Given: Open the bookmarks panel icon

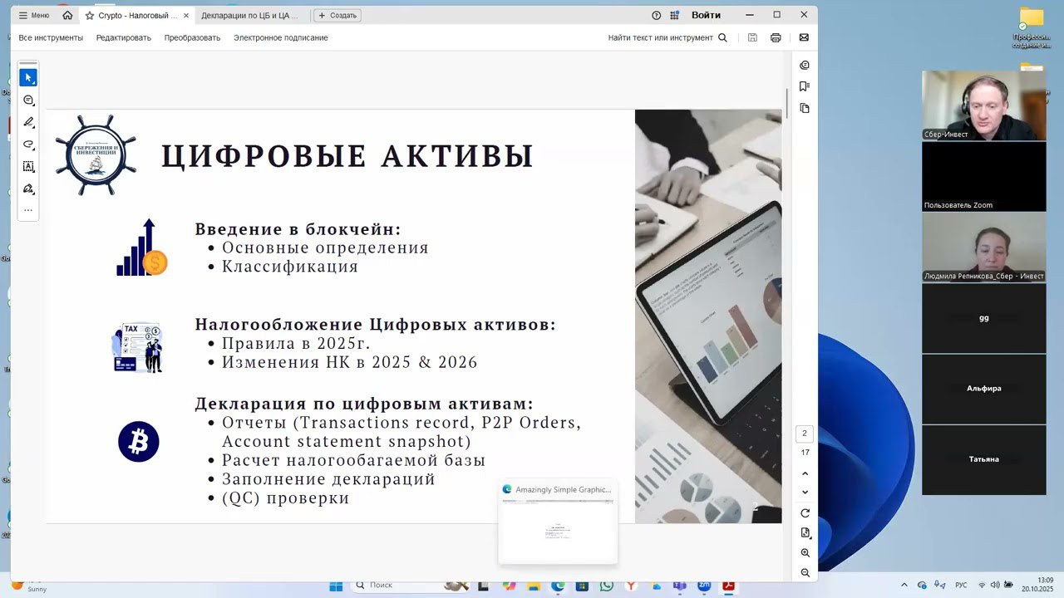Looking at the screenshot, I should pos(804,86).
